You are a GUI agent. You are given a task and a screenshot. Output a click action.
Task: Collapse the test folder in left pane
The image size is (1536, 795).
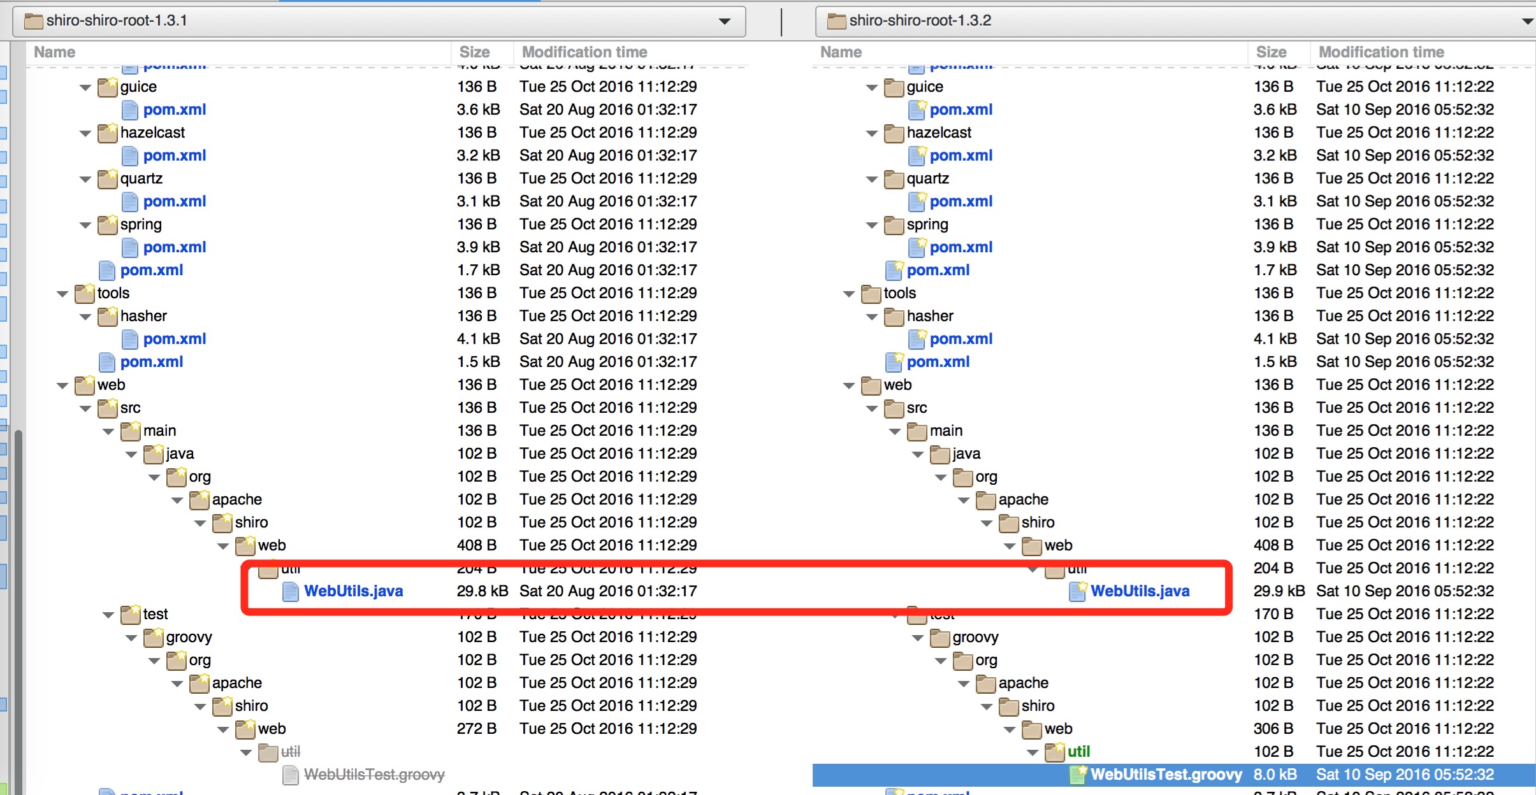coord(108,615)
